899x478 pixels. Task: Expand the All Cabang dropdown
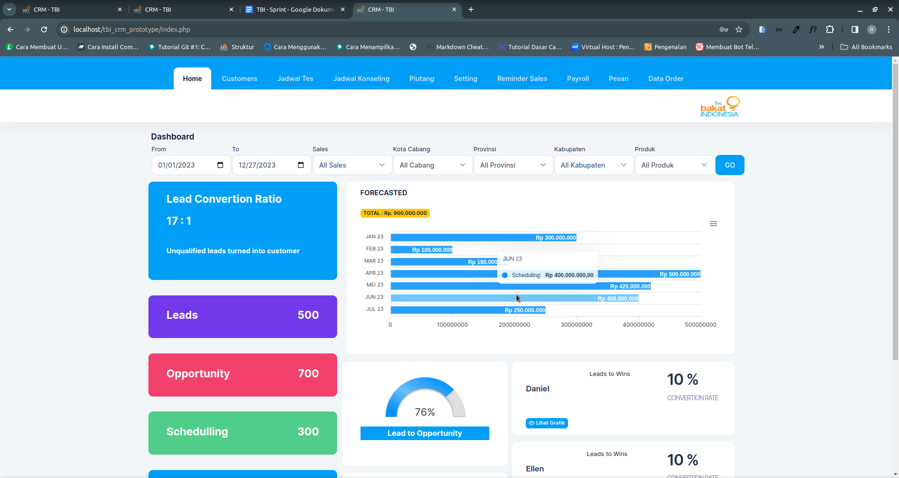(433, 165)
